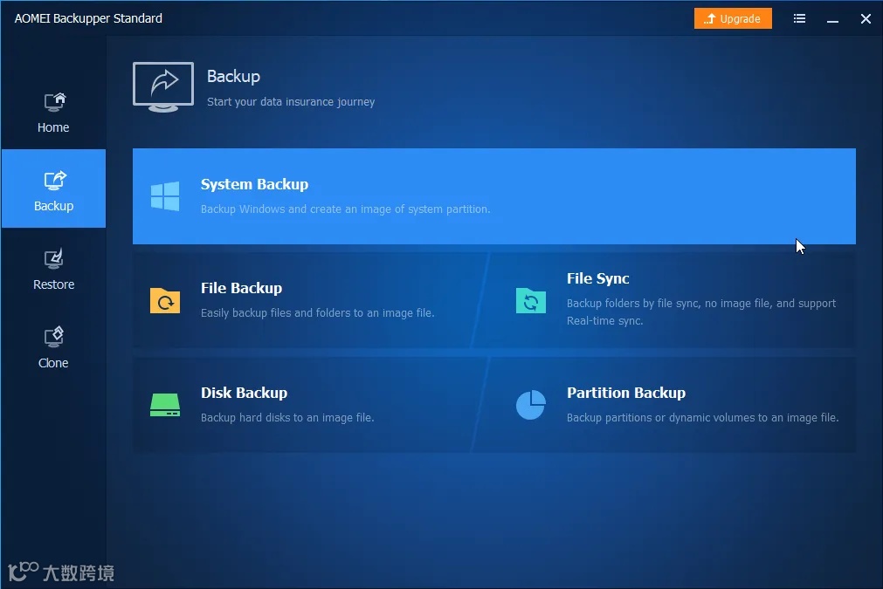Select the File Backup option
This screenshot has width=883, height=589.
pyautogui.click(x=311, y=300)
